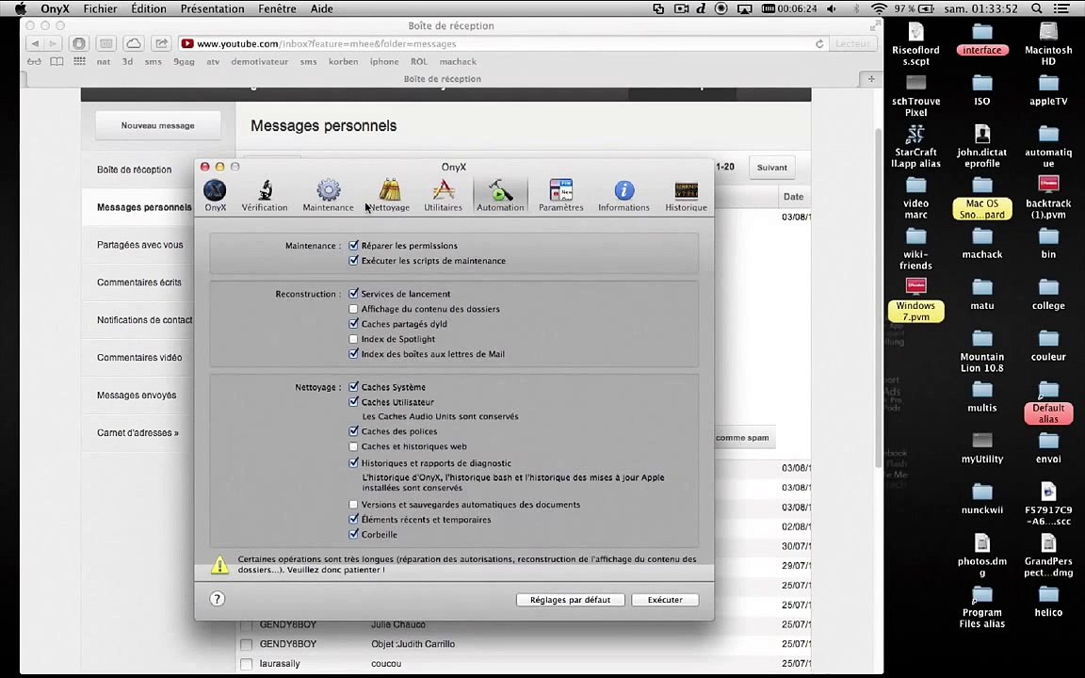Viewport: 1085px width, 678px height.
Task: Open the Informations pane
Action: (623, 195)
